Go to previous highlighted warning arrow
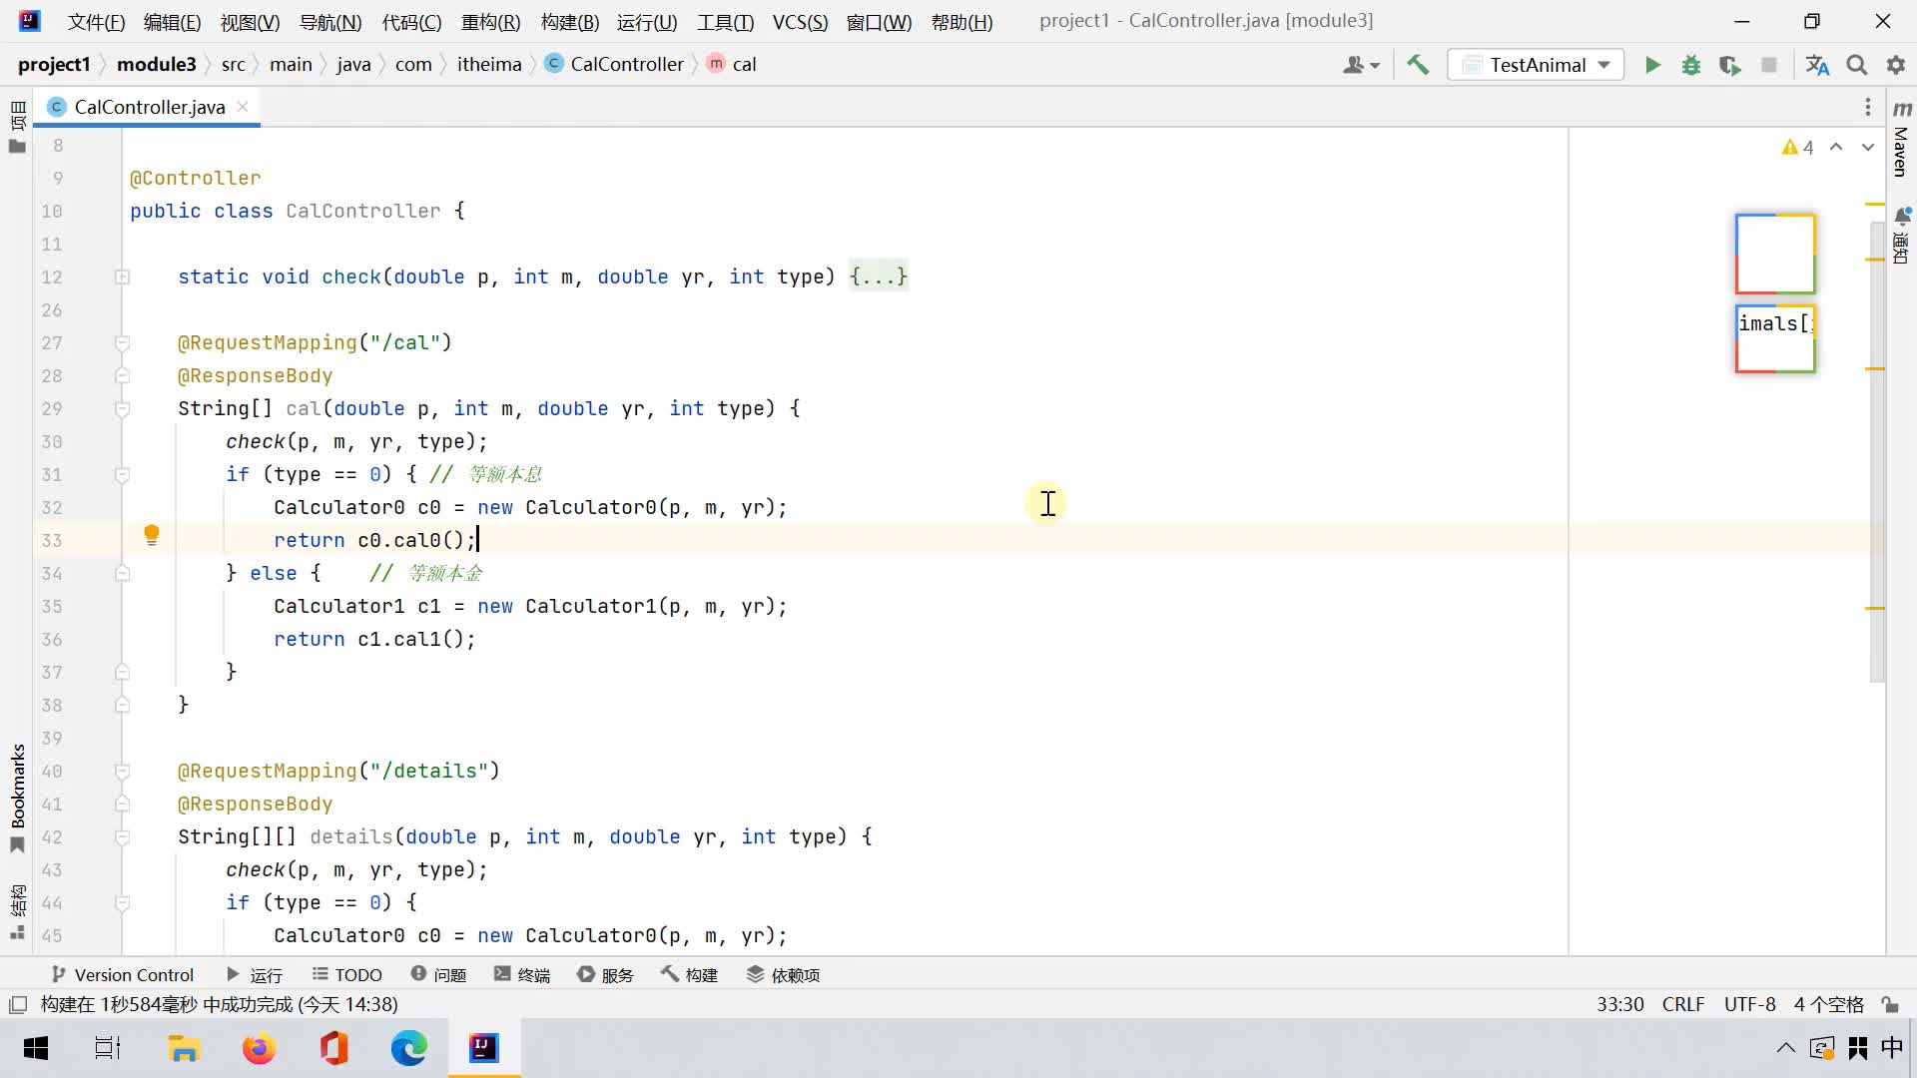1917x1078 pixels. pyautogui.click(x=1835, y=148)
